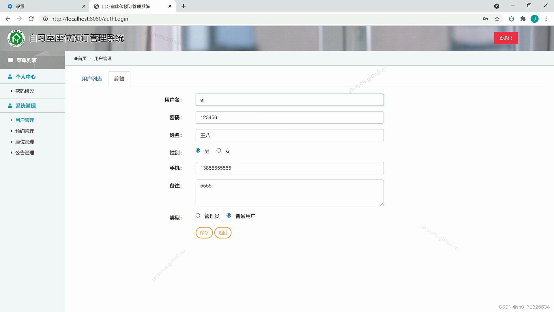
Task: Click the 姓名 input field
Action: [289, 135]
